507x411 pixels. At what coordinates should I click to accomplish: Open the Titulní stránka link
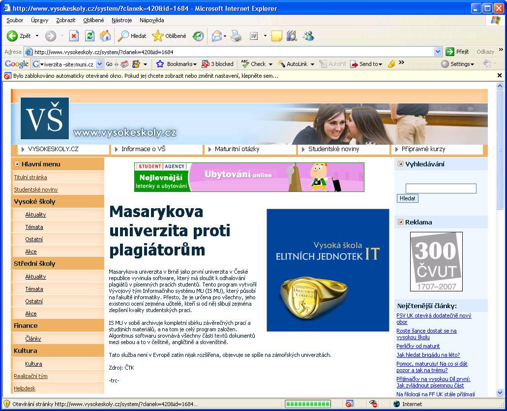click(30, 177)
